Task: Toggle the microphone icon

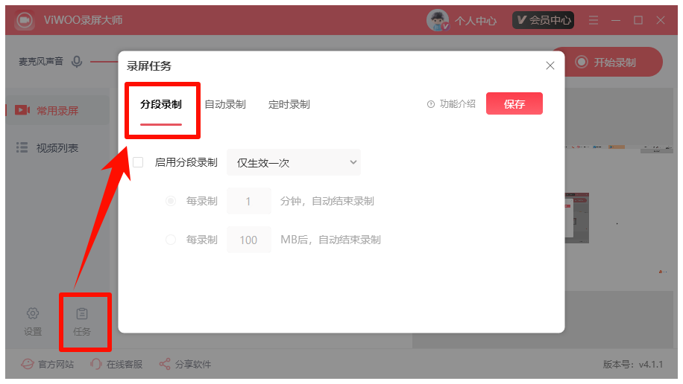Action: pos(77,62)
